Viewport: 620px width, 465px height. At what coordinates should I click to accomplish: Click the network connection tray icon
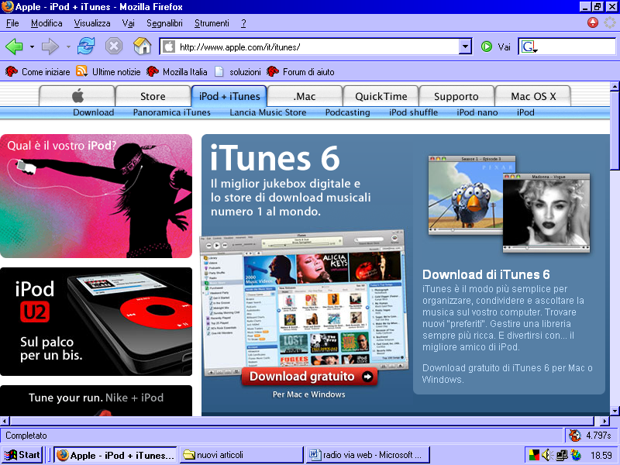561,455
